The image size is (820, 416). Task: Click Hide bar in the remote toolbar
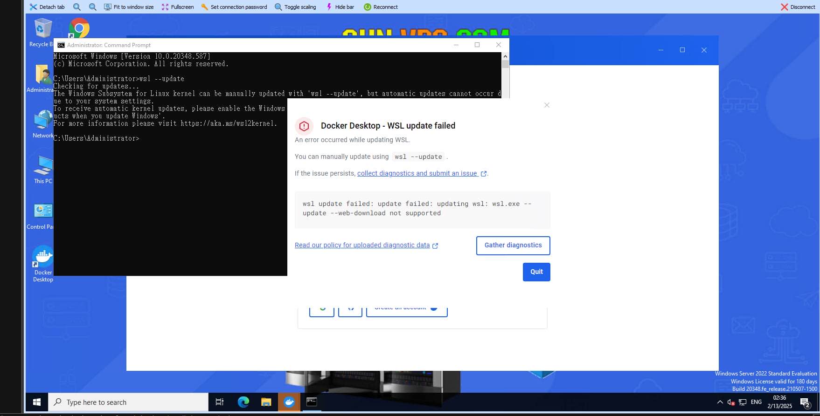tap(340, 7)
